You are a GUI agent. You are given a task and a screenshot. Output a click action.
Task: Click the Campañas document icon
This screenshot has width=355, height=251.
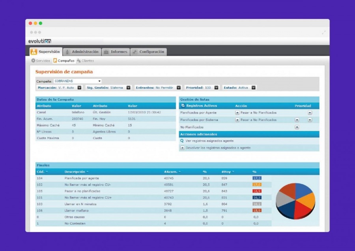[55, 61]
